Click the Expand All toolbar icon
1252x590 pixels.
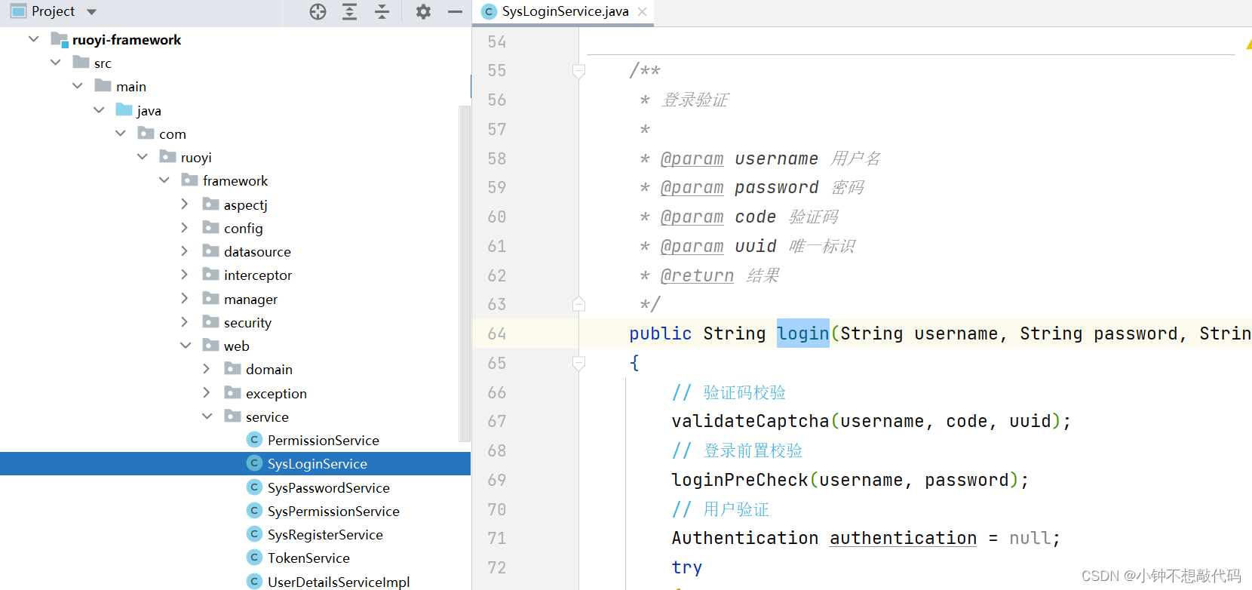coord(350,11)
